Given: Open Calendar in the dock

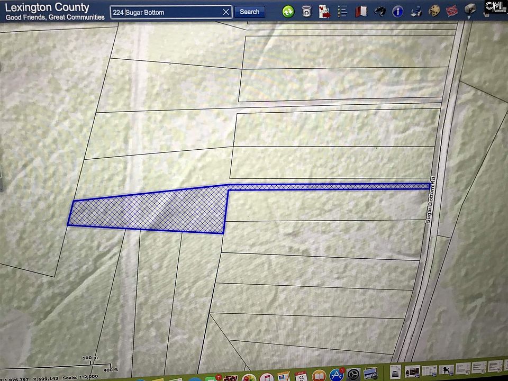Looking at the screenshot, I should point(301,376).
